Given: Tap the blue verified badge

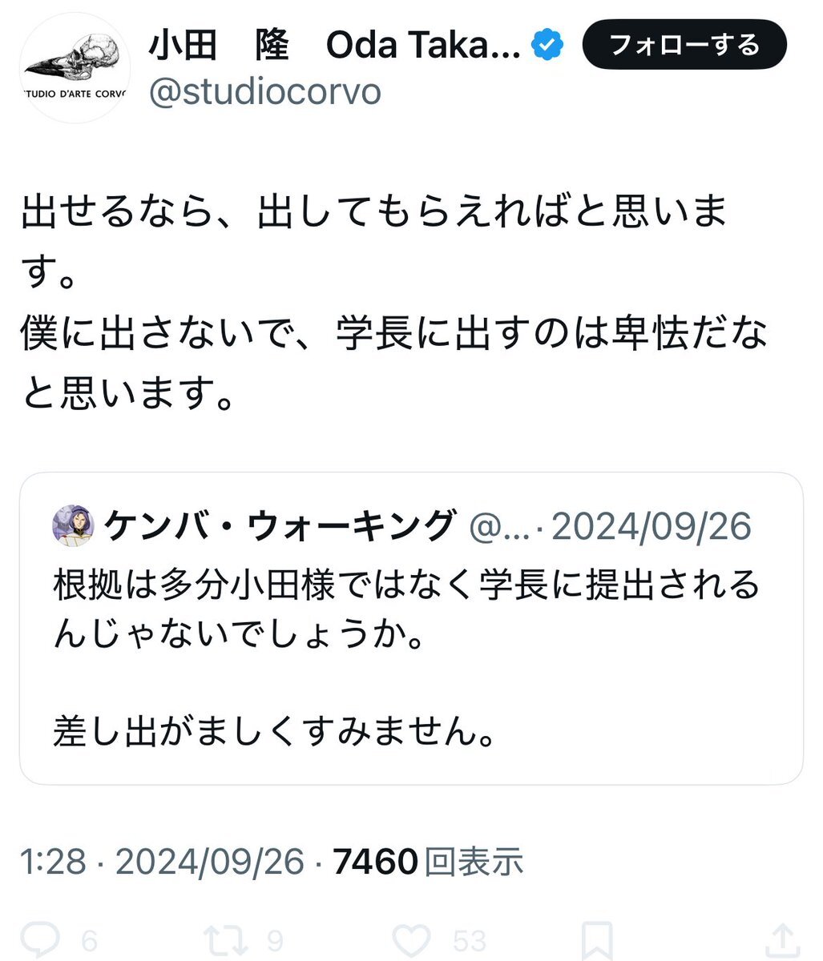Looking at the screenshot, I should coord(547,46).
